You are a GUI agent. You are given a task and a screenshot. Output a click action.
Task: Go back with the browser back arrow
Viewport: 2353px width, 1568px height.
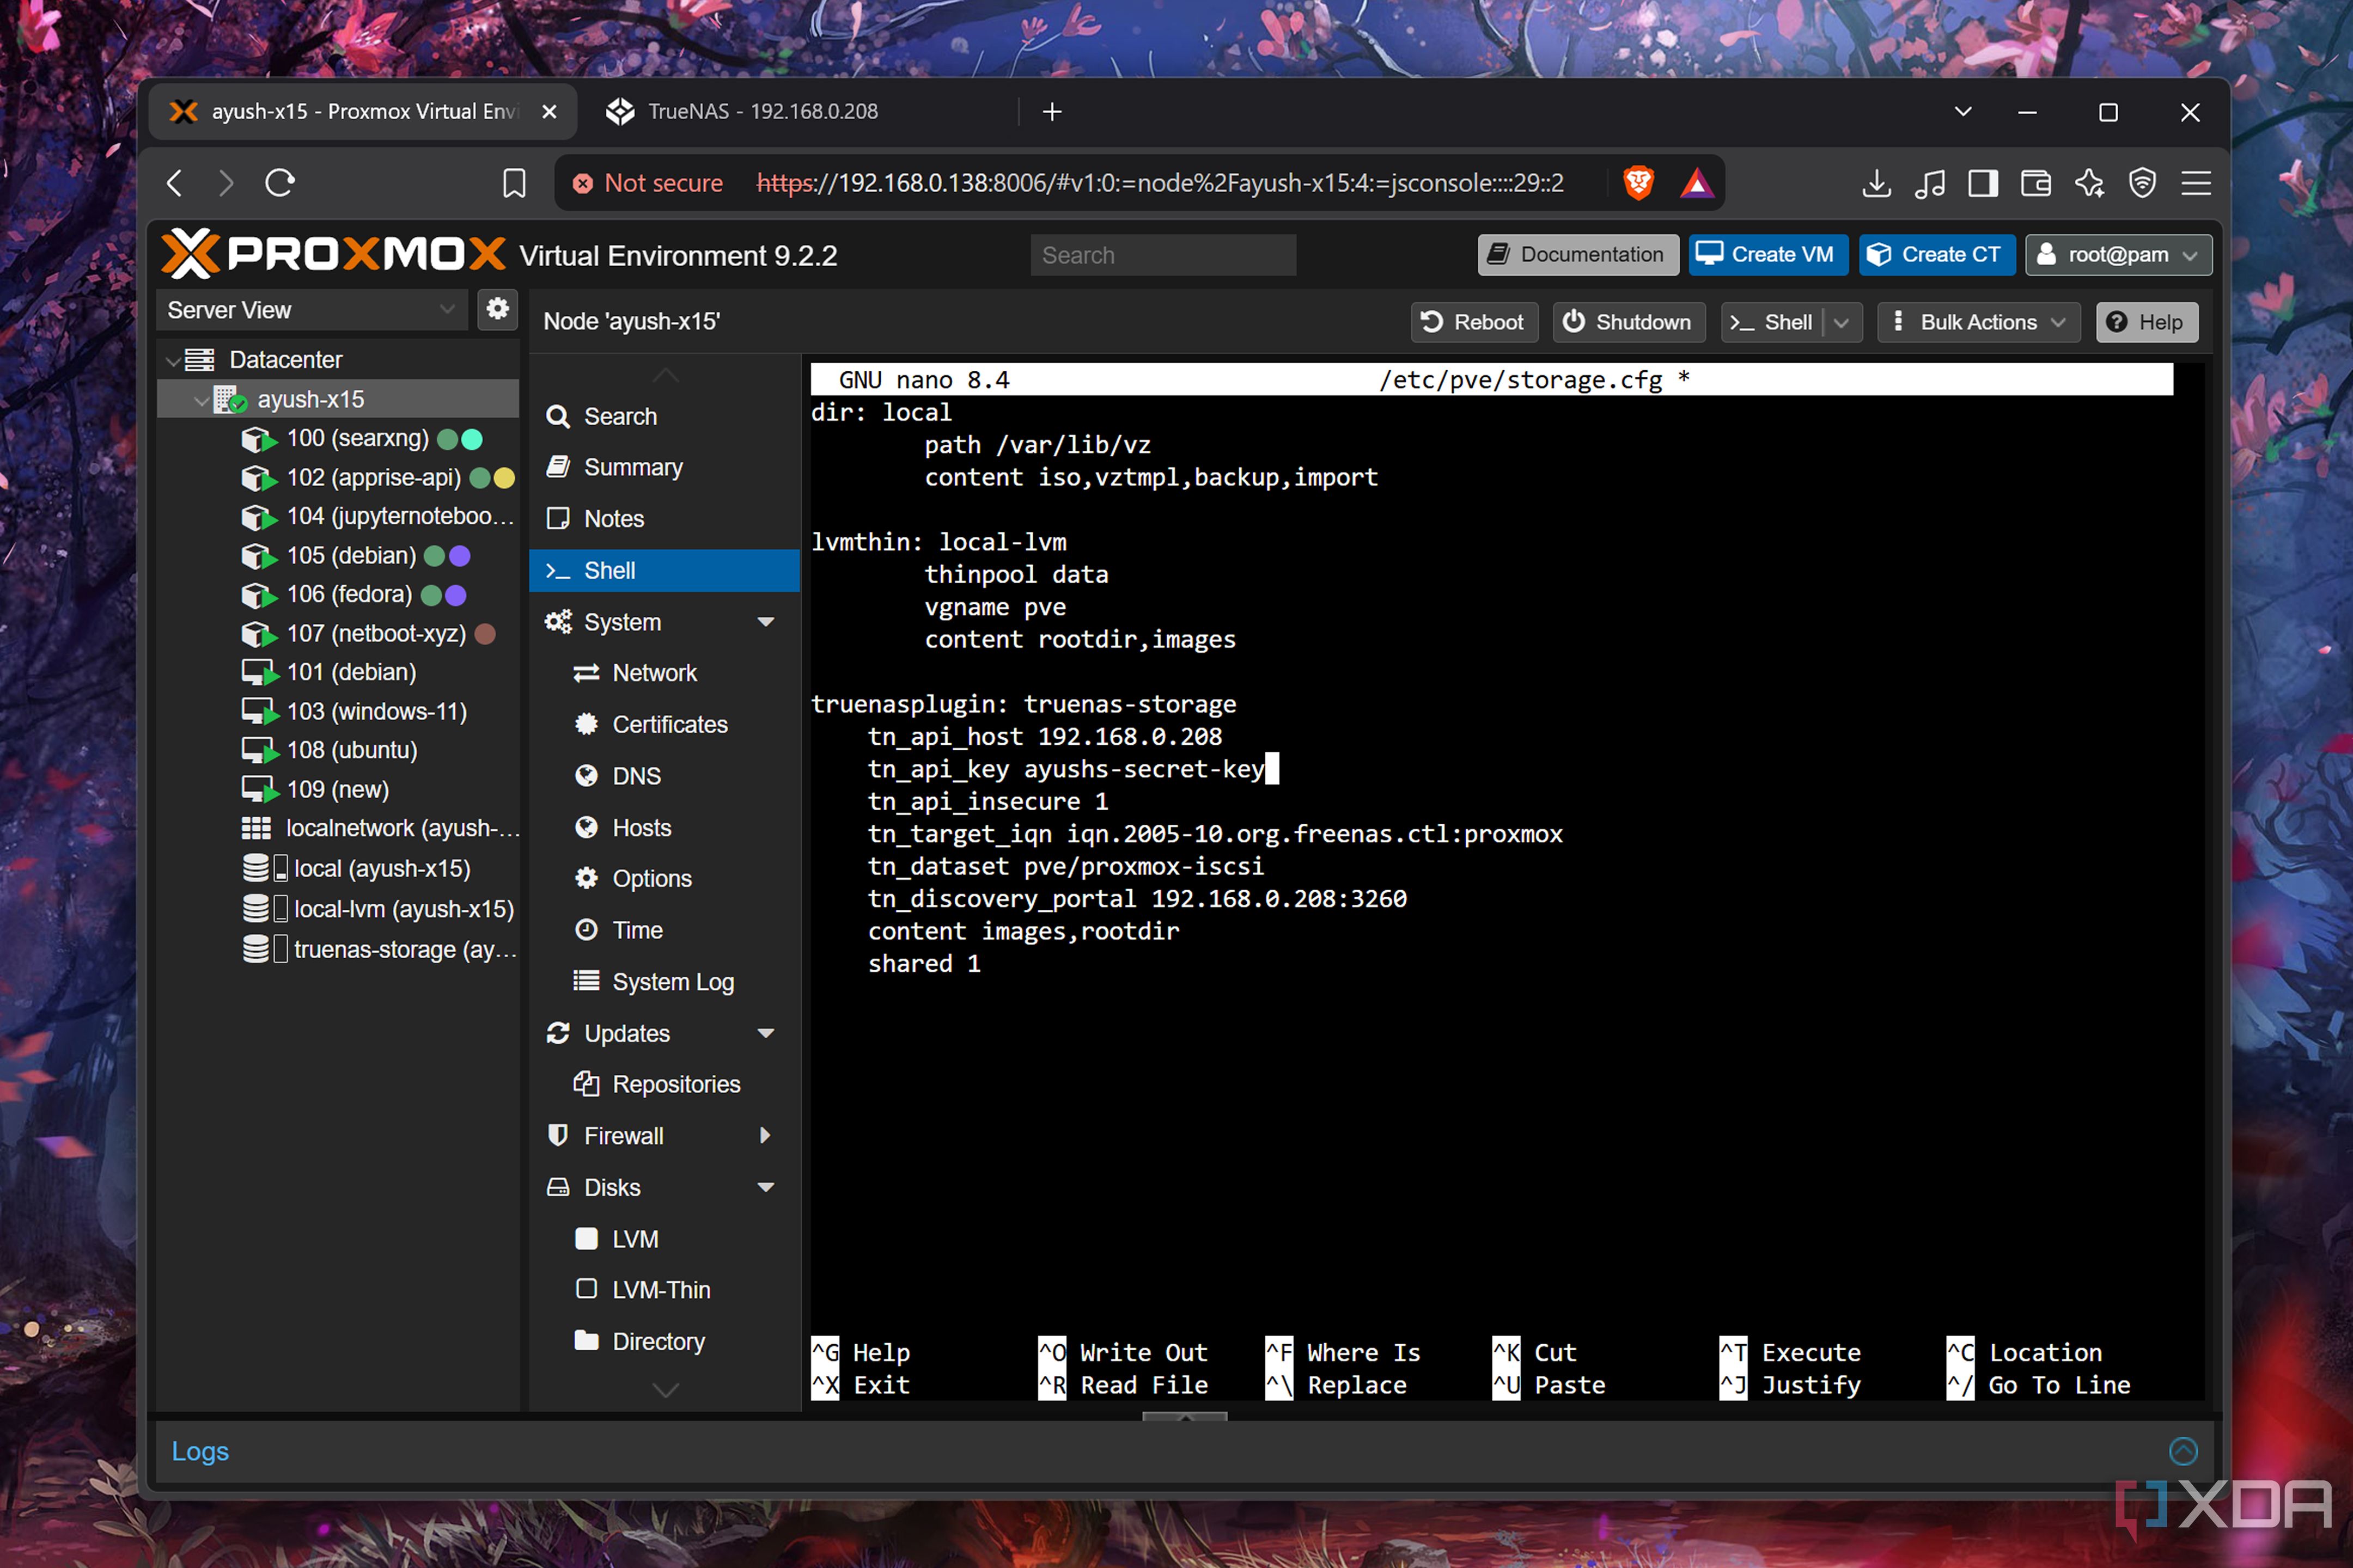pos(174,183)
